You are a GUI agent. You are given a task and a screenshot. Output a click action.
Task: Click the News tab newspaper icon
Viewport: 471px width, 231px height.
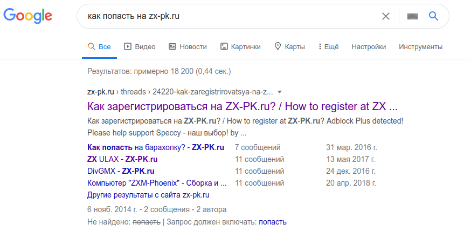[x=172, y=46]
